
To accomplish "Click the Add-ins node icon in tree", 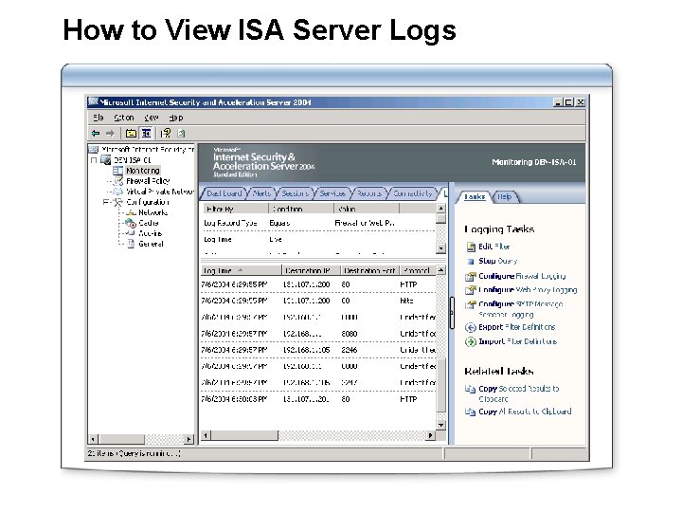I will tap(131, 233).
